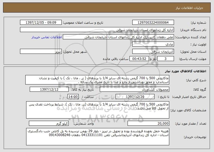This screenshot has width=214, height=152.
Task: Click the text روز و
Action: (x=153, y=59)
